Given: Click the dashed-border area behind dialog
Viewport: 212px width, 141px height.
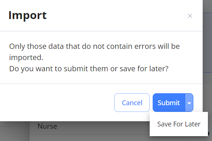Looking at the screenshot, I should coord(208,43).
